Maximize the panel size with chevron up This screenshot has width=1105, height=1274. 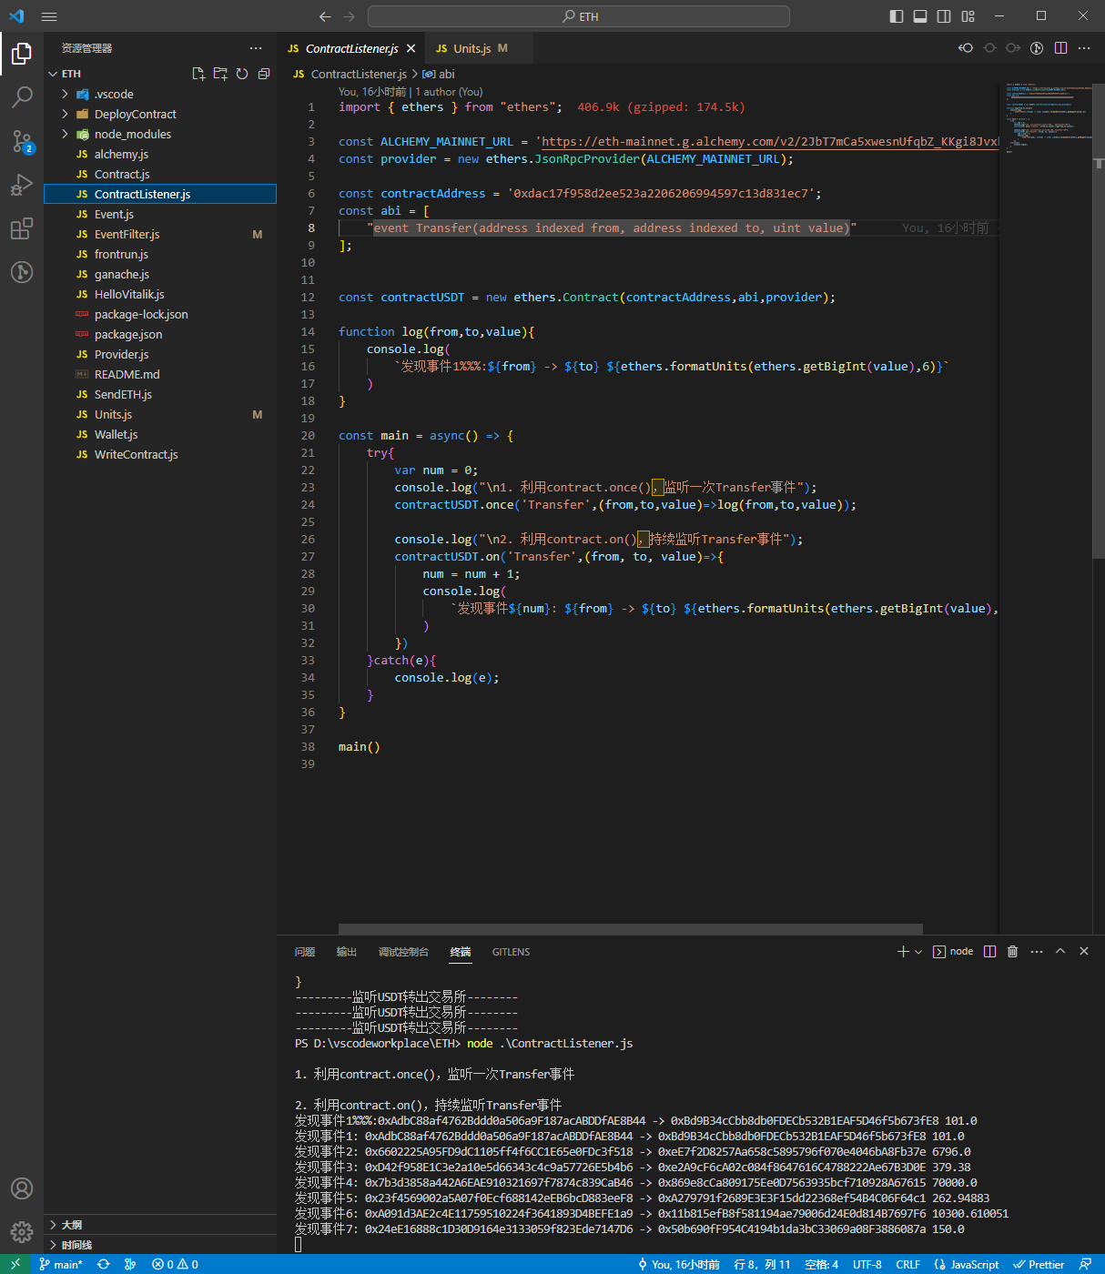[x=1060, y=951]
